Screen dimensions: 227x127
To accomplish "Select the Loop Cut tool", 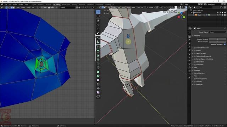I will 98,64.
